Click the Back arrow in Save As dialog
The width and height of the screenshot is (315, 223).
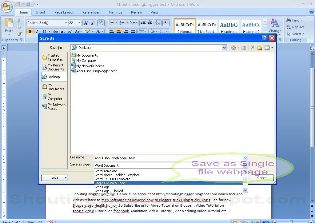[233, 48]
